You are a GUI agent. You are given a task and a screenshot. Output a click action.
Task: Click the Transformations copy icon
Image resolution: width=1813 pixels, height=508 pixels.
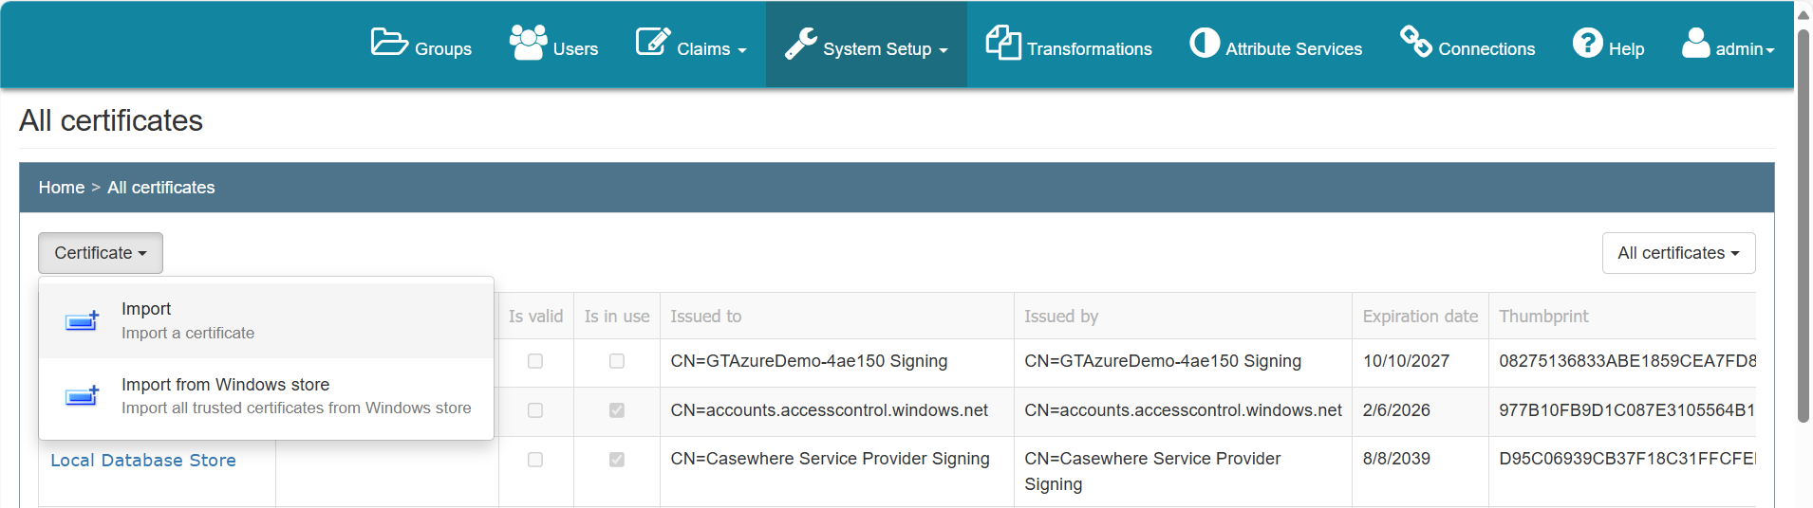tap(1003, 43)
